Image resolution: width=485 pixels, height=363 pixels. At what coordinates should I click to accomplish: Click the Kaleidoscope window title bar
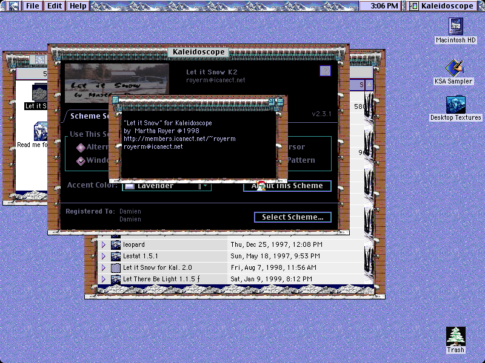tap(199, 52)
